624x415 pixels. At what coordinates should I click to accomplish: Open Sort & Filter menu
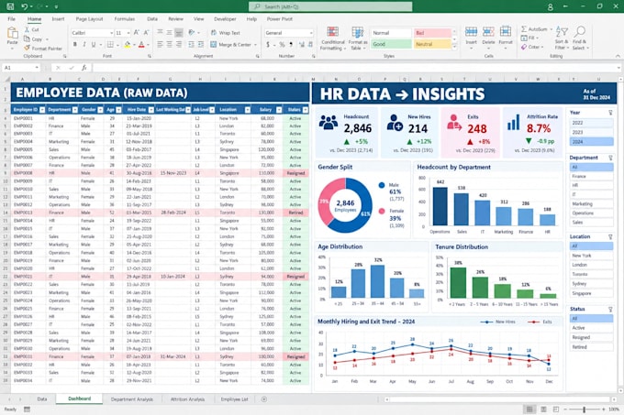click(562, 38)
